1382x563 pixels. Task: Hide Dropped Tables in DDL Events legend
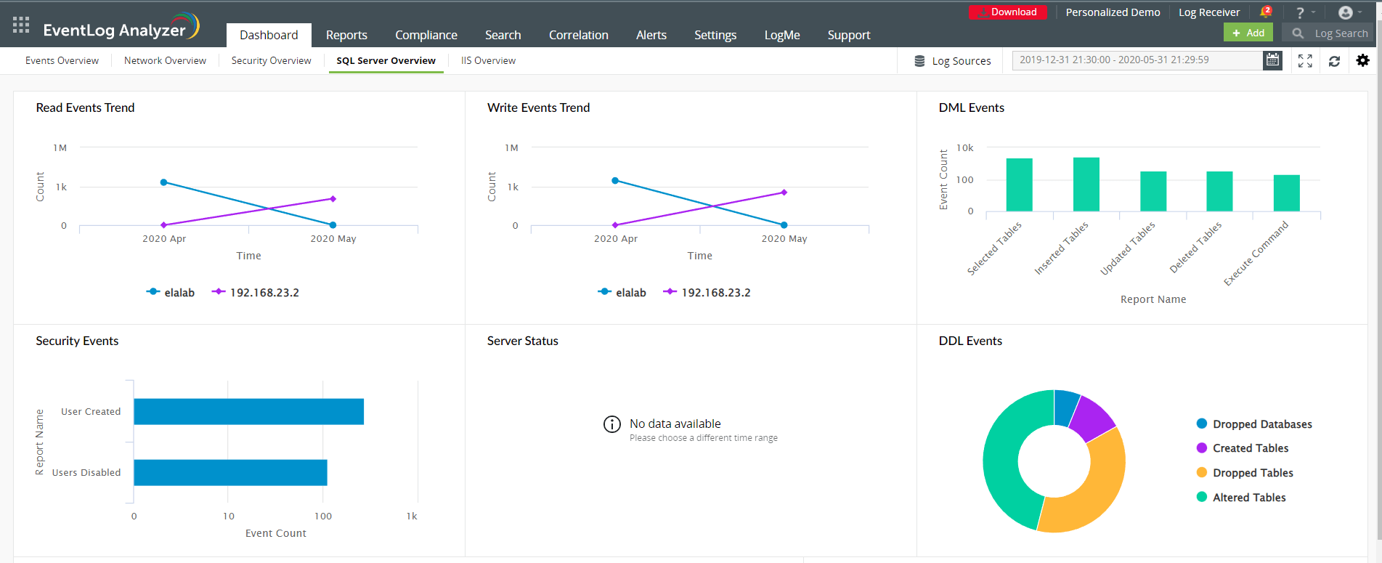click(x=1252, y=473)
